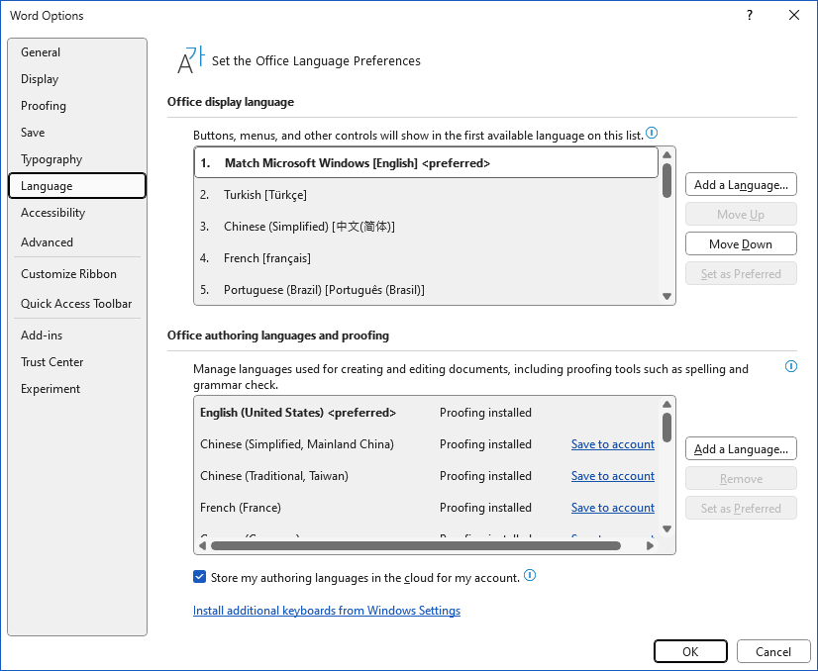This screenshot has width=818, height=671.
Task: Click the Move Up button
Action: [741, 215]
